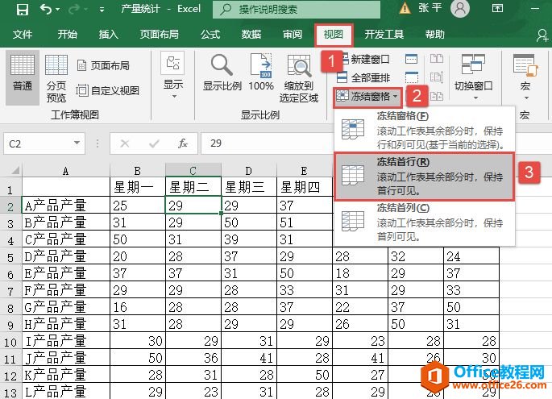The image size is (552, 399).
Task: Select row 5 header
Action: 10,257
